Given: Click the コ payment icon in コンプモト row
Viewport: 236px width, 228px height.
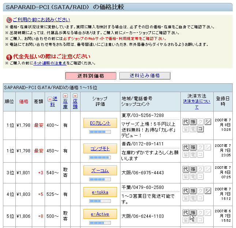Looking at the screenshot, I should click(x=201, y=154).
